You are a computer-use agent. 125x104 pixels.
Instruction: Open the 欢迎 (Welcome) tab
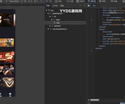point(58,1)
